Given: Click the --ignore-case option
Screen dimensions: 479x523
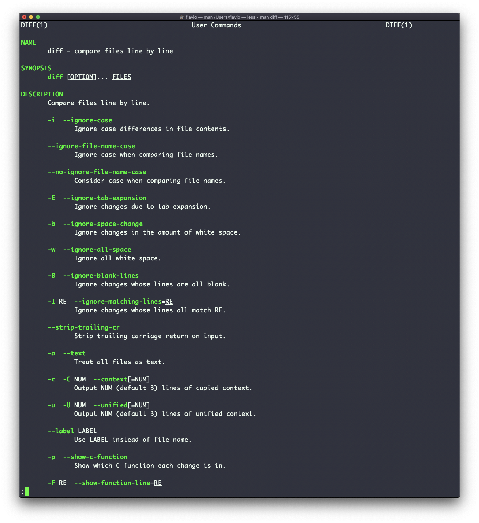Looking at the screenshot, I should (88, 120).
